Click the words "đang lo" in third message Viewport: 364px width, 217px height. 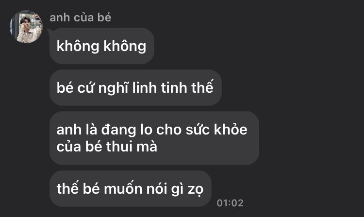127,130
